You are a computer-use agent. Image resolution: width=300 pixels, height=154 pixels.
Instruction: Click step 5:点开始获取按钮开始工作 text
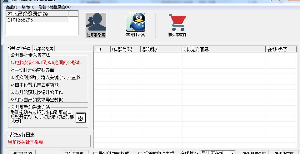point(37,92)
